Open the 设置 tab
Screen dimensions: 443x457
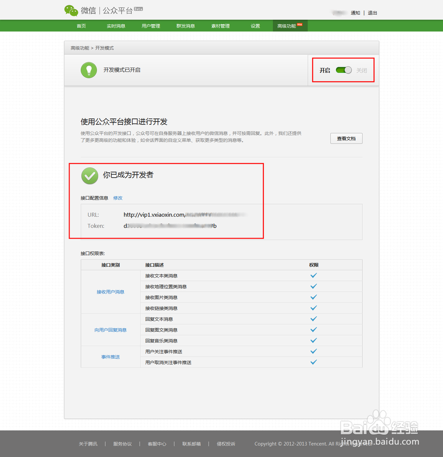coord(255,26)
